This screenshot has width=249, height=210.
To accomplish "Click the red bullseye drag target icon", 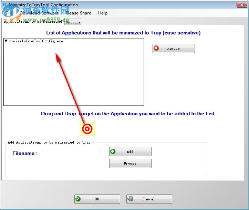I will point(87,129).
